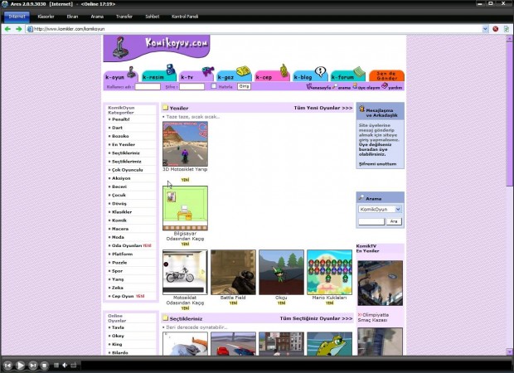Click the Komikoyun.com joystick logo
This screenshot has height=373, width=514.
pos(157,48)
